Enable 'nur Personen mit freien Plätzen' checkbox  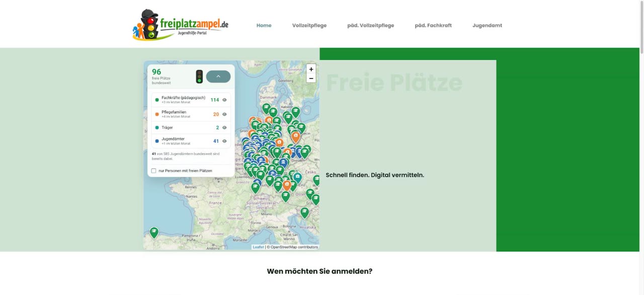[x=154, y=171]
